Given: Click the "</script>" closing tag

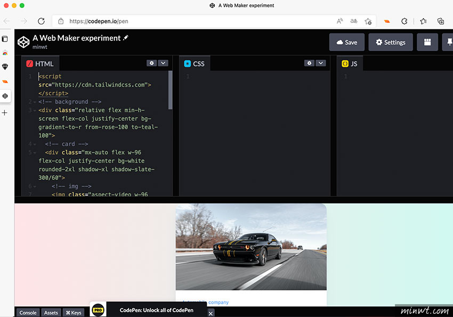Looking at the screenshot, I should (53, 93).
